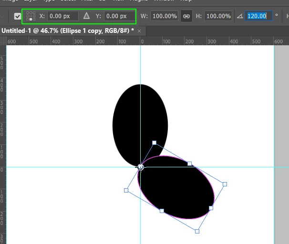Screen dimensions: 289x244
Task: Click the Y position input field
Action: (x=120, y=16)
